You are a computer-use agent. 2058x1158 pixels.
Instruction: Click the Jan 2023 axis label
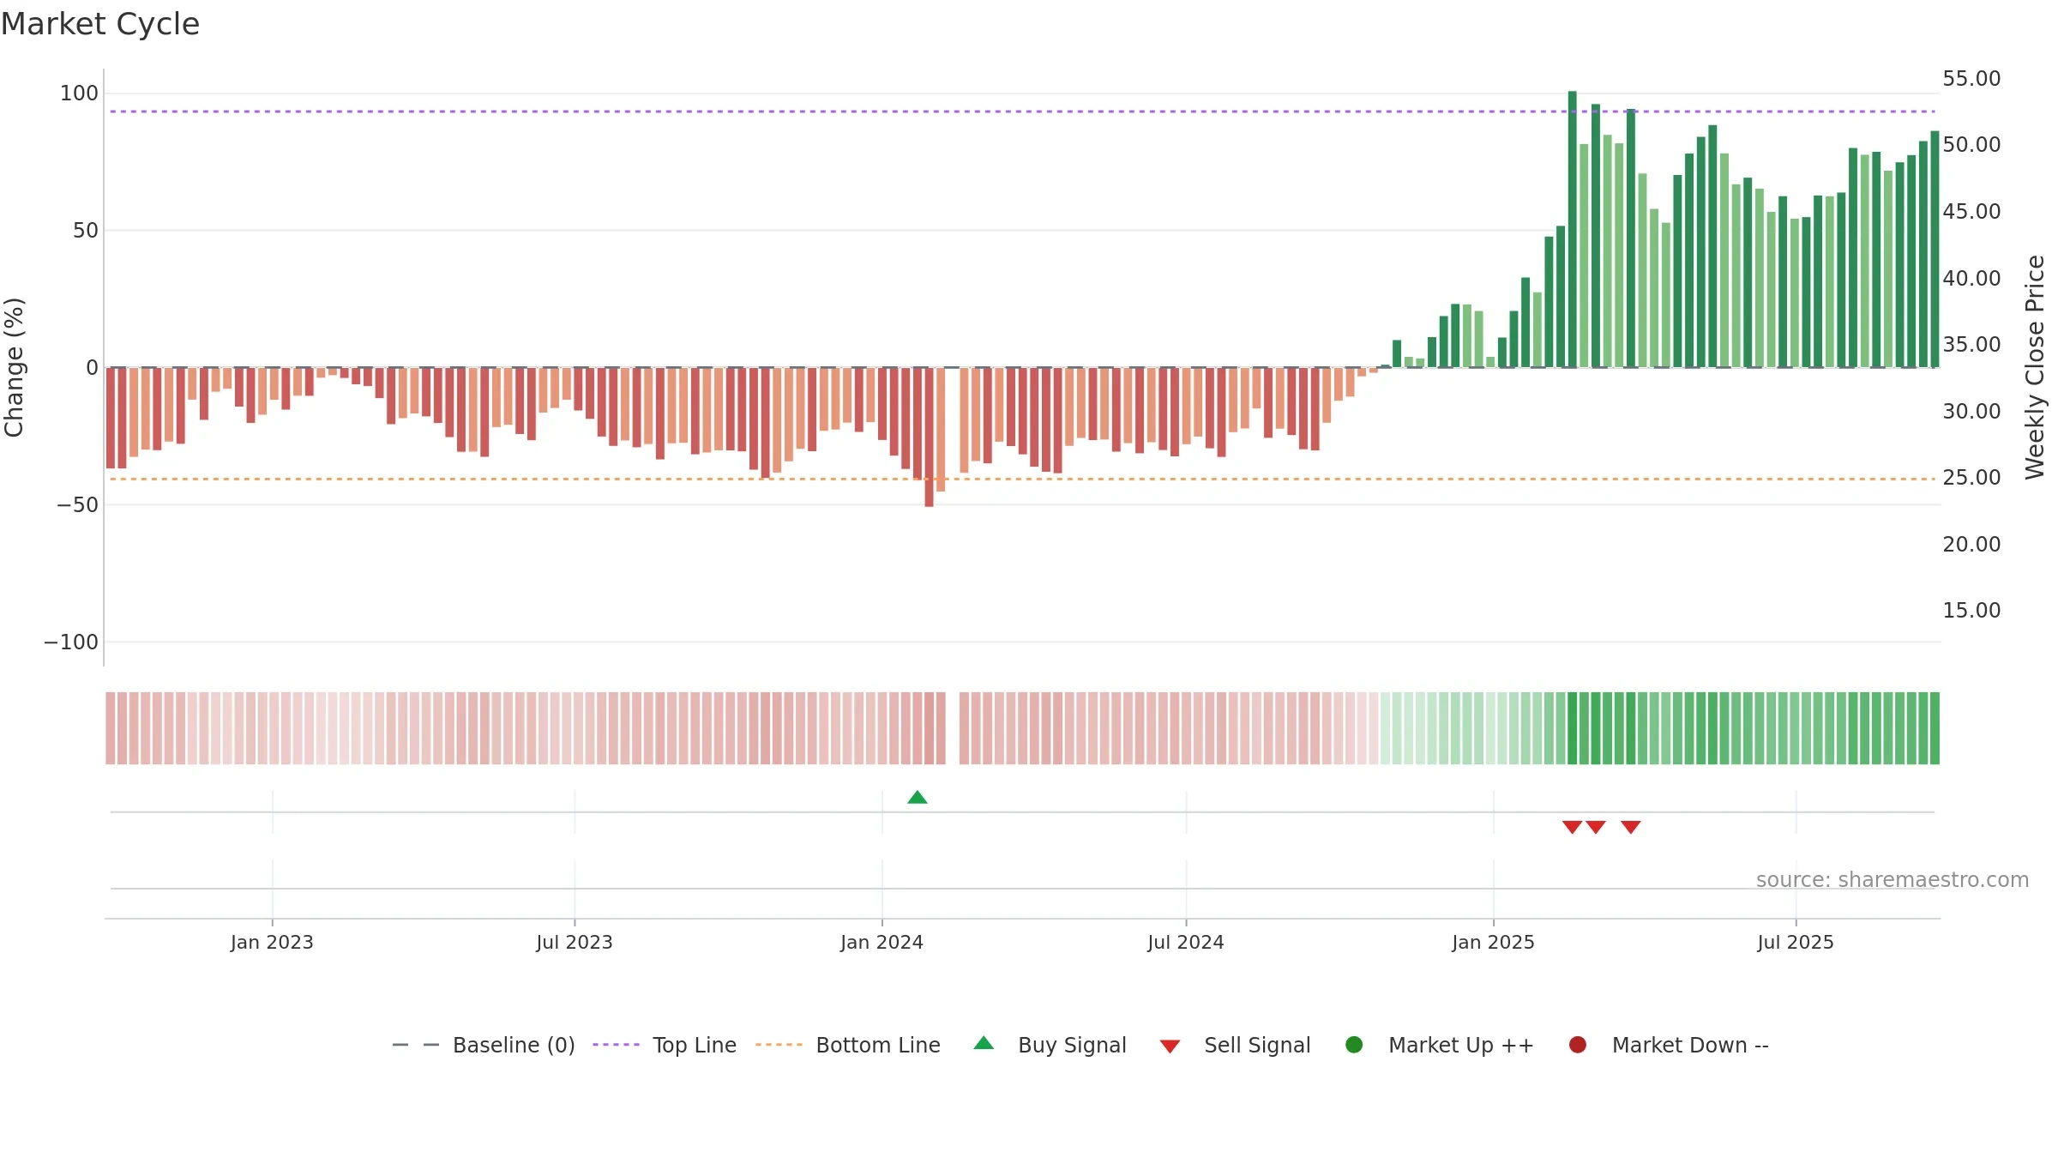point(272,943)
